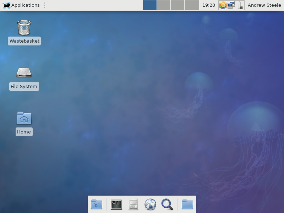Open Application Finder magnifier icon
The image size is (284, 213).
click(x=167, y=204)
